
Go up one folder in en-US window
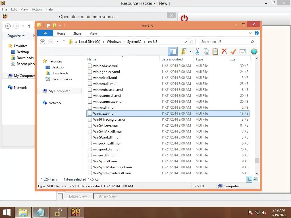pos(64,42)
